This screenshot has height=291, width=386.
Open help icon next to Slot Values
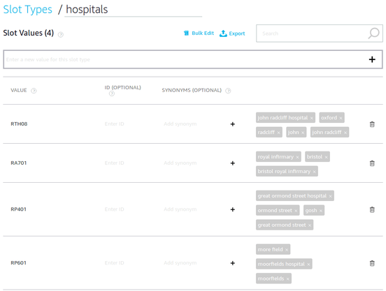click(x=61, y=35)
